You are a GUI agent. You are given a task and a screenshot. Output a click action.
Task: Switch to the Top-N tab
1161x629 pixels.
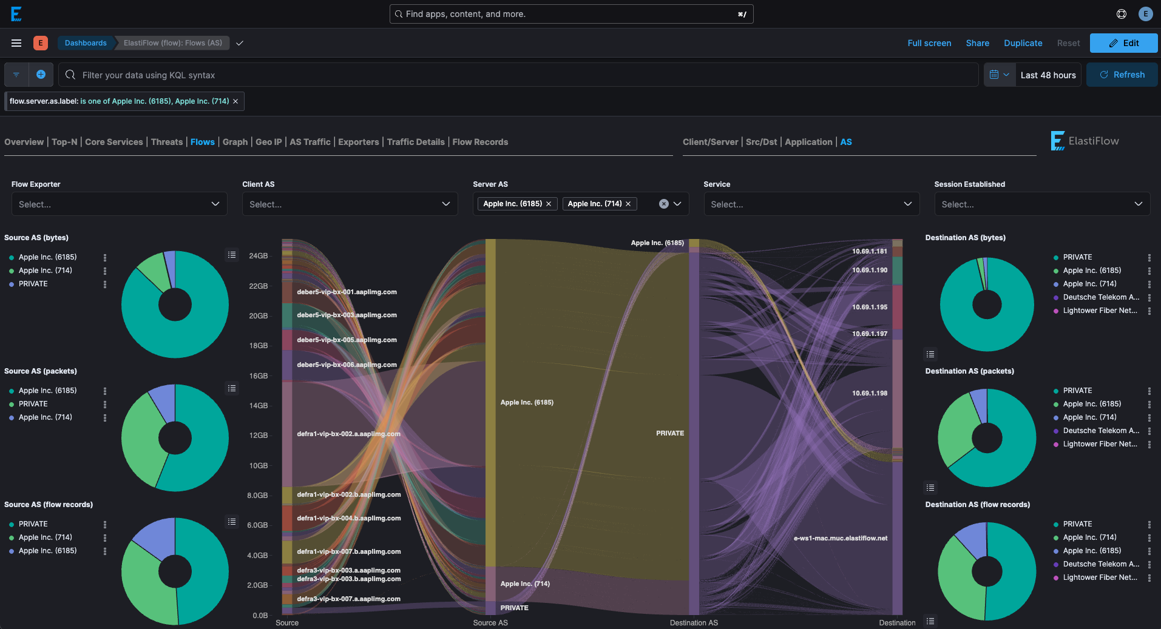[64, 142]
